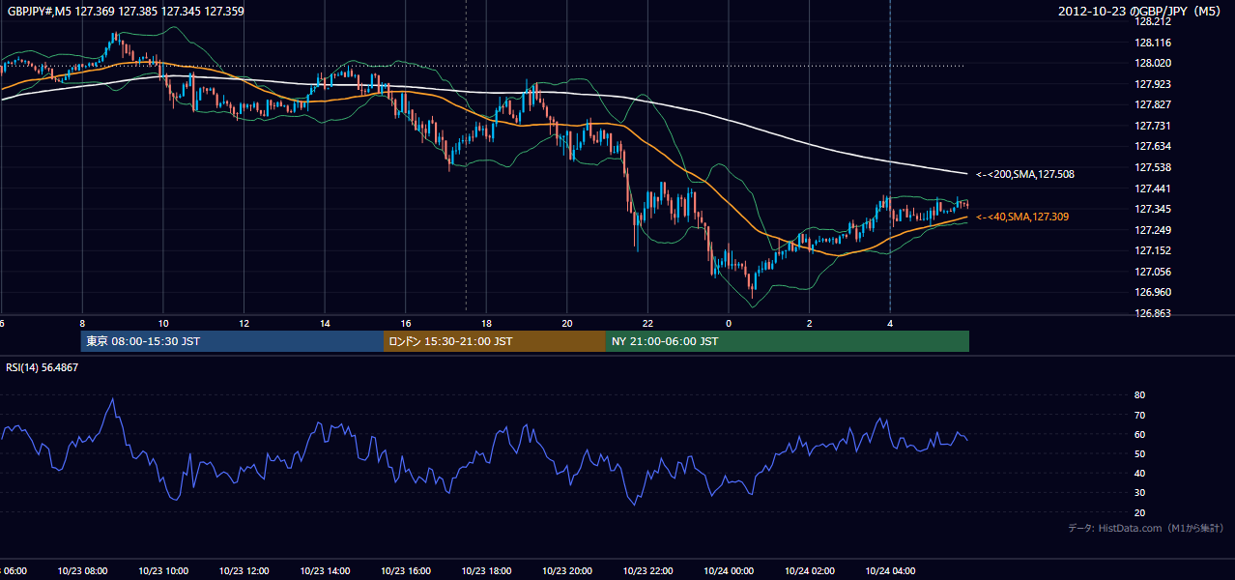
Task: Click the white 200 SMA line end
Action: coord(965,173)
